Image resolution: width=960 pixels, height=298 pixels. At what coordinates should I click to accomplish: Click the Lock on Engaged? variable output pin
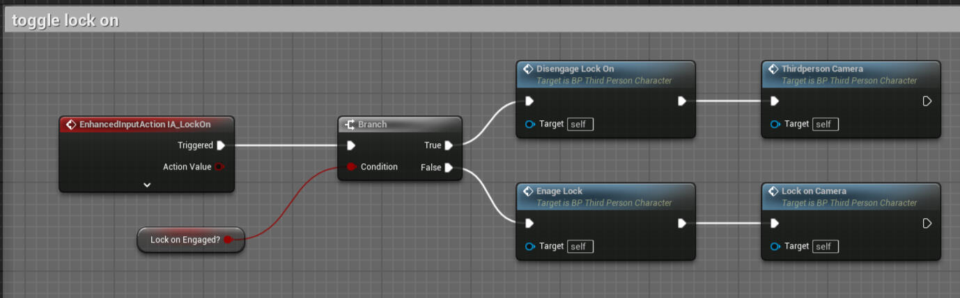point(228,240)
